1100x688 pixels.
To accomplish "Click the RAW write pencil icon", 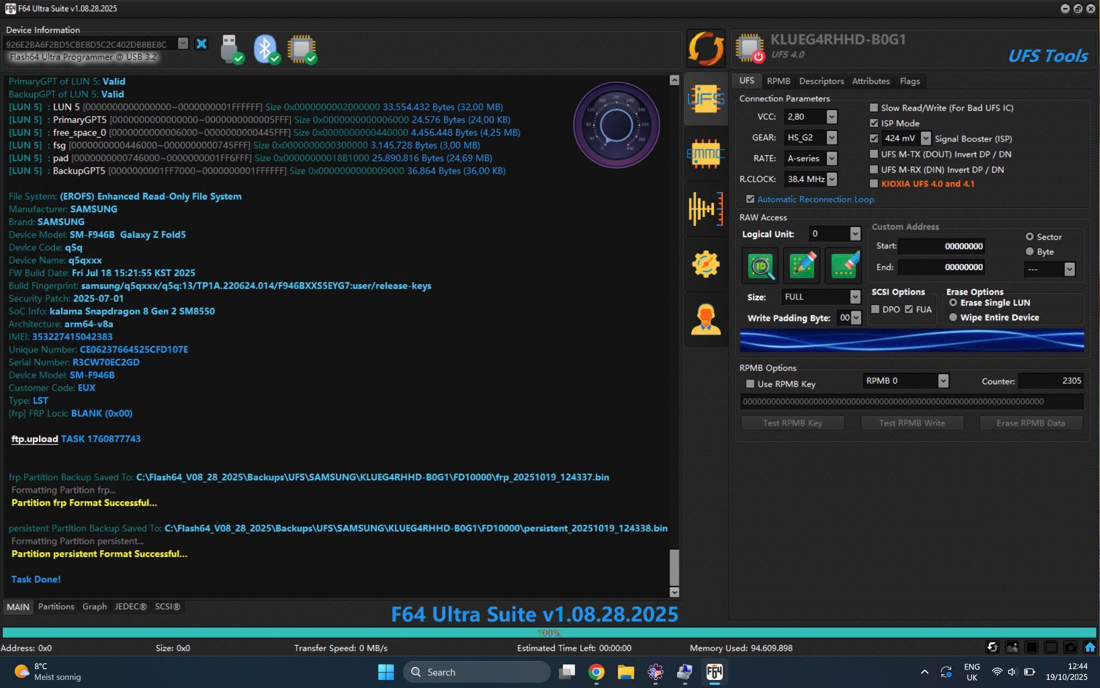I will (x=802, y=266).
